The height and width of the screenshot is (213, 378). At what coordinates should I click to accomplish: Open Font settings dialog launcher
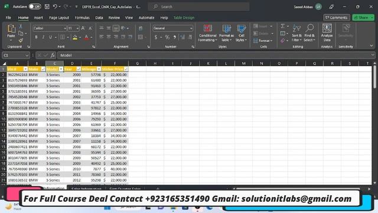coord(93,47)
